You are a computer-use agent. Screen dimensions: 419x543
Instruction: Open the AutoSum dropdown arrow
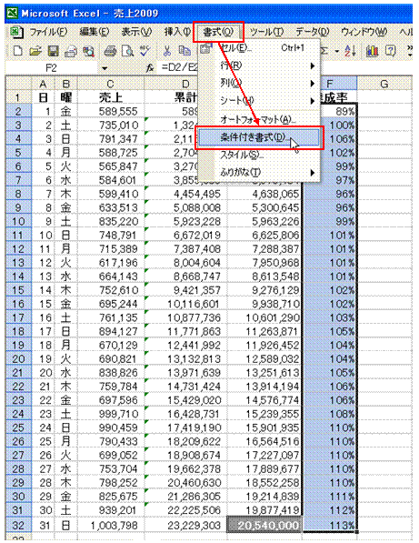click(336, 52)
